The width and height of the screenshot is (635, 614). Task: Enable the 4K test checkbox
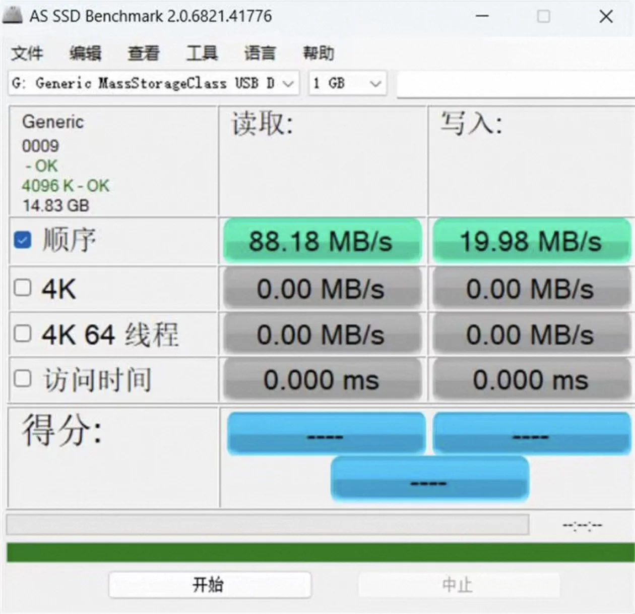click(23, 288)
